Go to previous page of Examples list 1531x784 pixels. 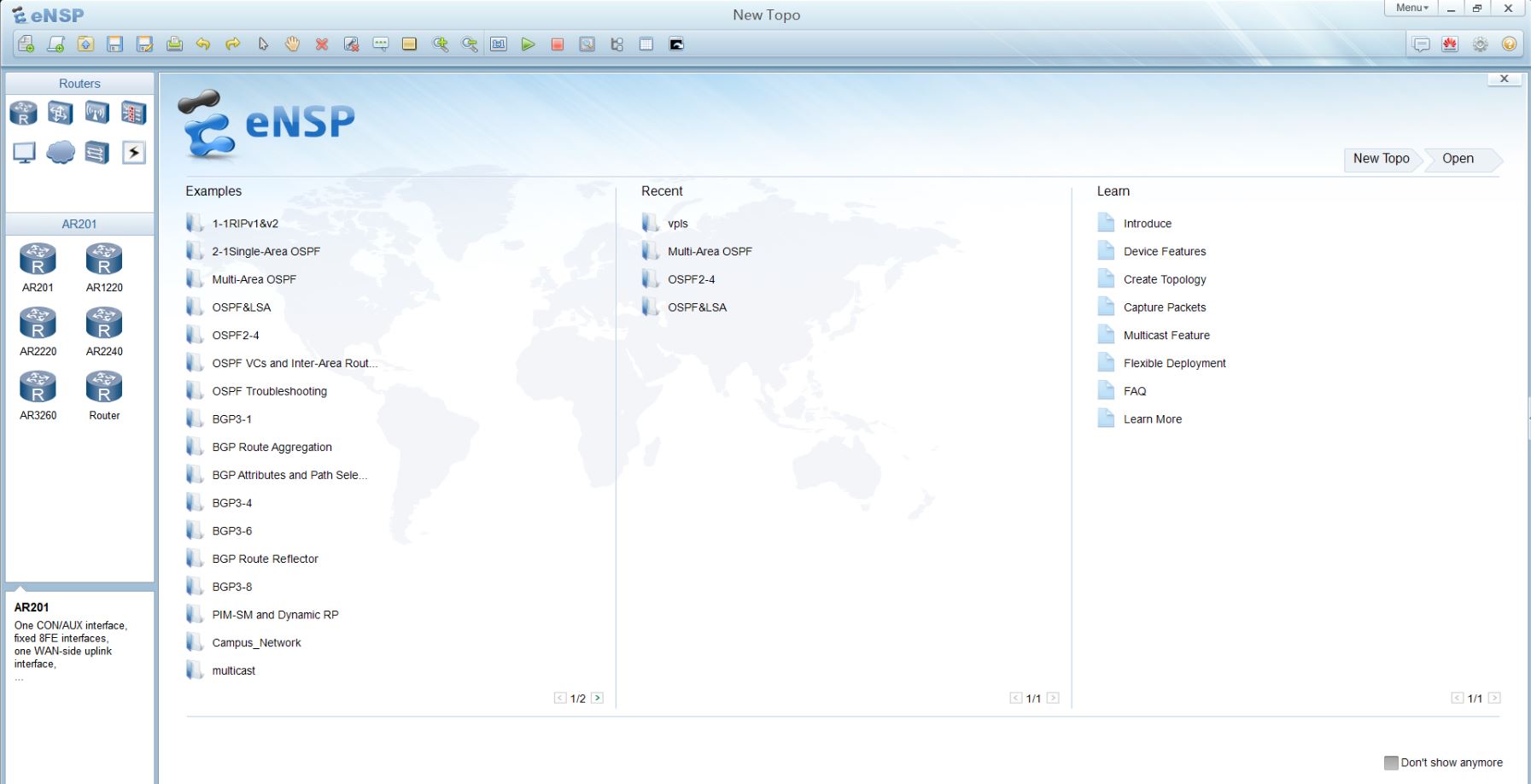(x=560, y=698)
